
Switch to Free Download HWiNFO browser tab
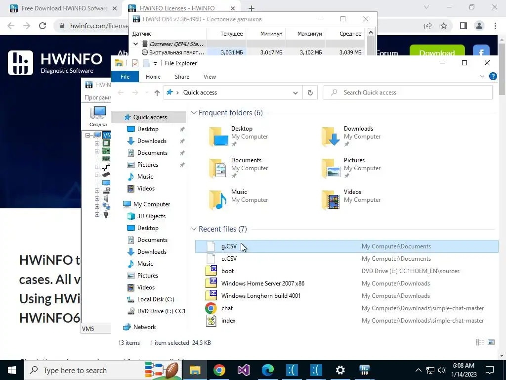tap(64, 8)
